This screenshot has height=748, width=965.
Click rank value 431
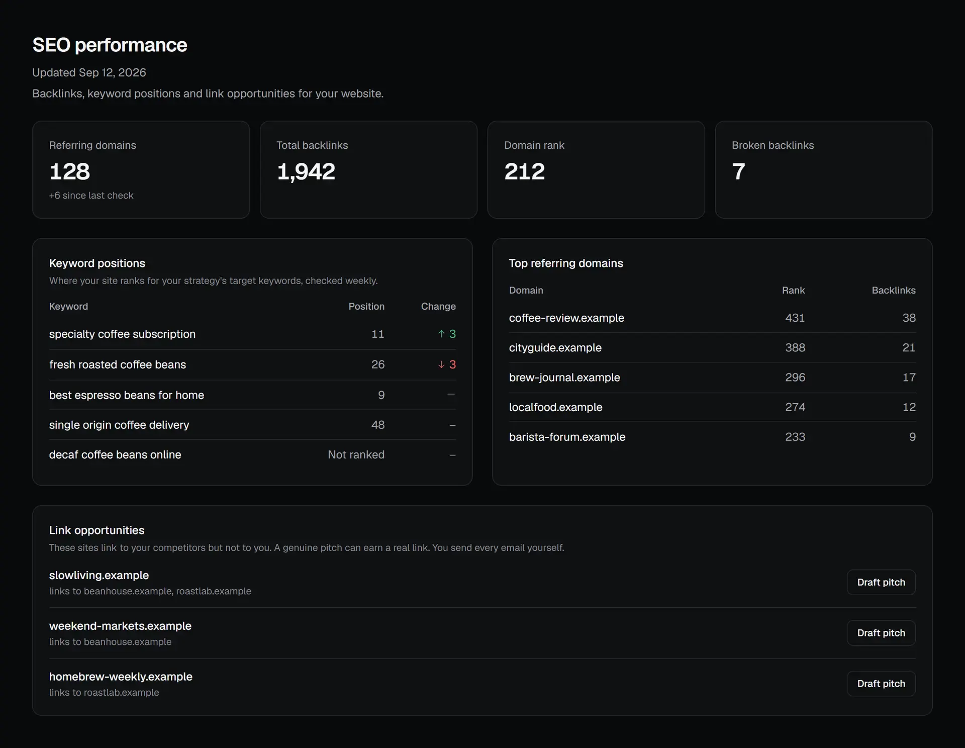point(795,318)
